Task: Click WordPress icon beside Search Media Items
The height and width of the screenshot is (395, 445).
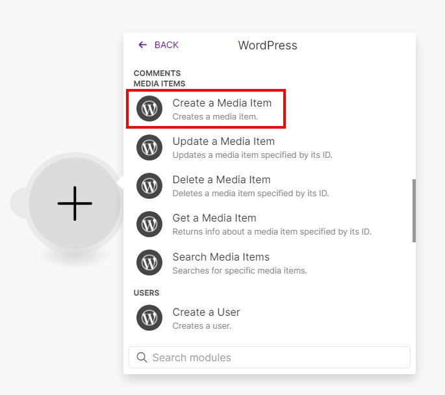Action: [149, 262]
